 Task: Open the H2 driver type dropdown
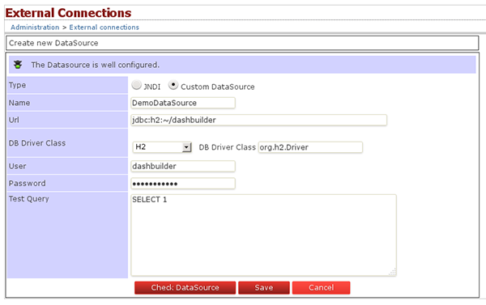[162, 147]
